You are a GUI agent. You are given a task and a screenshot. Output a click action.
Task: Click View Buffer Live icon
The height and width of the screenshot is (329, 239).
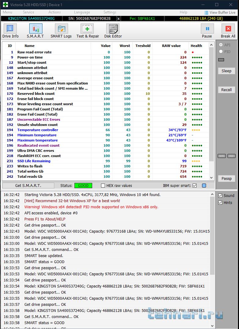coord(206,13)
